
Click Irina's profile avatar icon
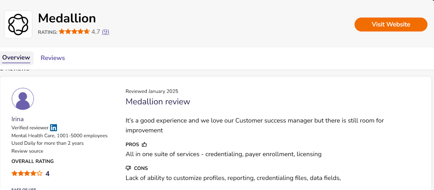23,99
